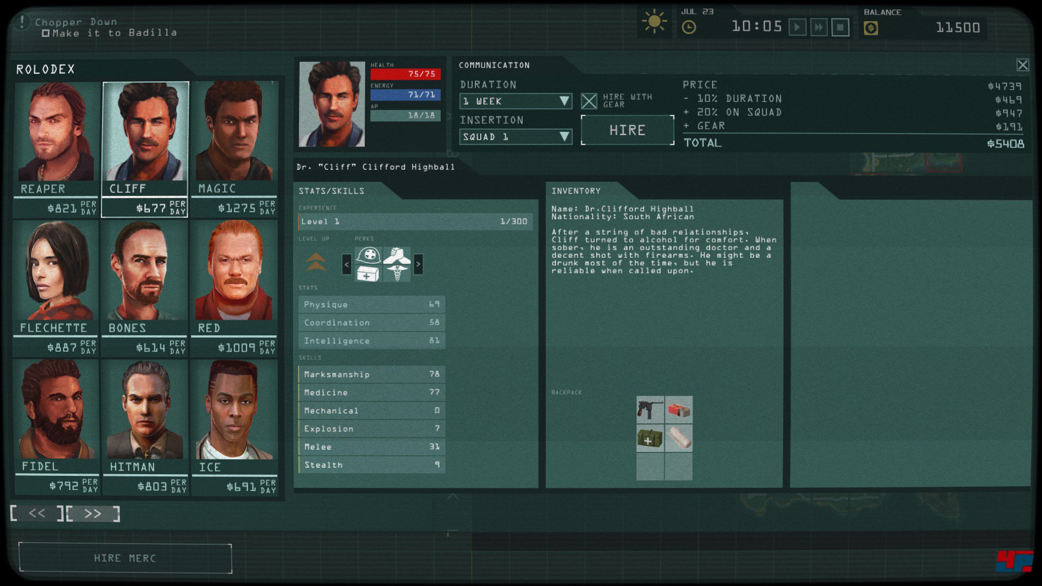Toggle the Make it to Badilla objective checkbox
Viewport: 1042px width, 586px height.
click(46, 34)
